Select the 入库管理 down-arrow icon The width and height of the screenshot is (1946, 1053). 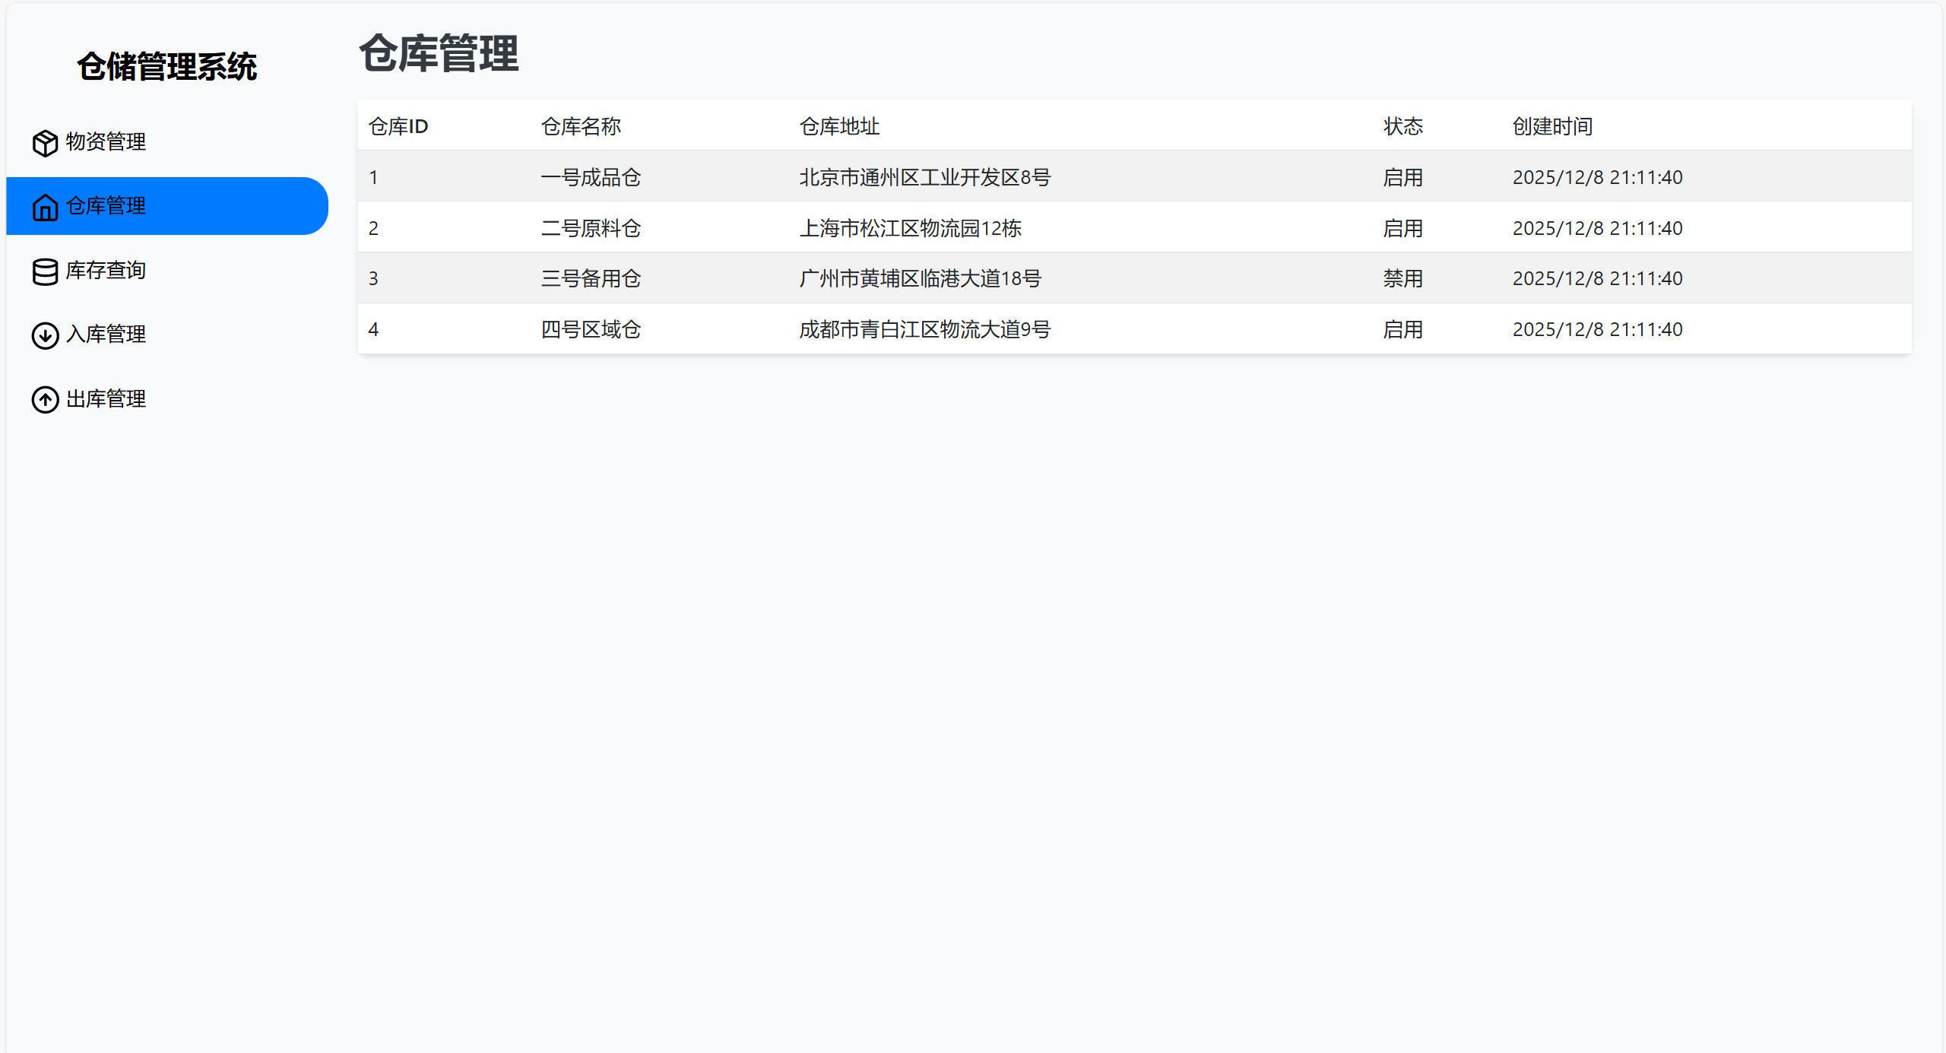coord(44,335)
